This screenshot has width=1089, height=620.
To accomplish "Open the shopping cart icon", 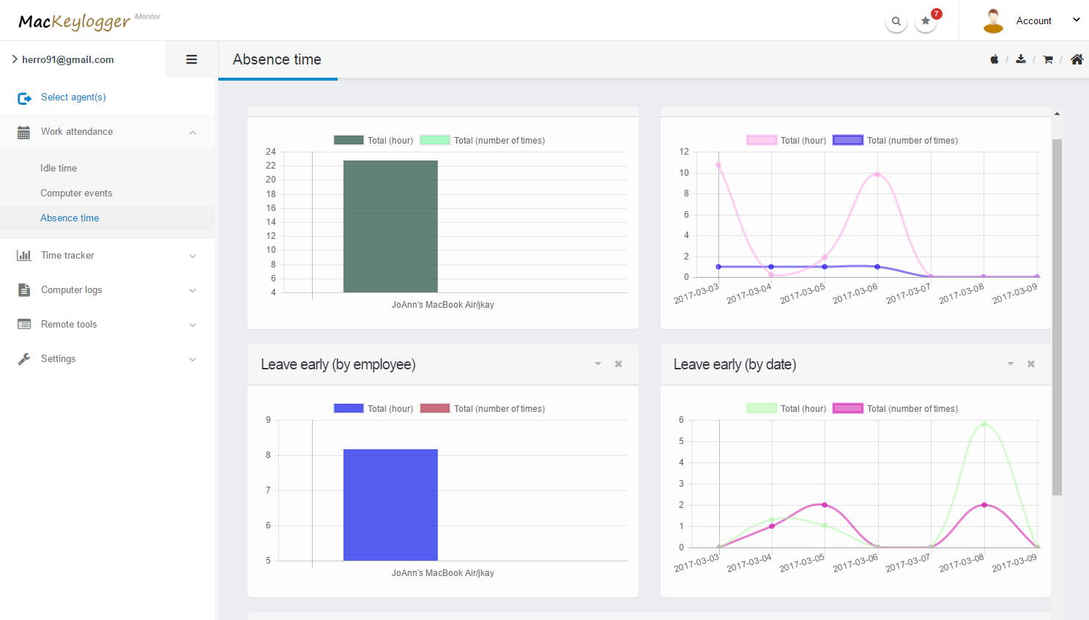I will [x=1048, y=59].
